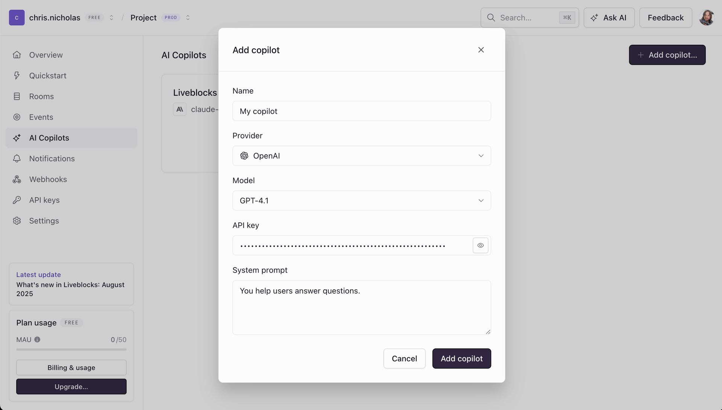Open the Settings gear icon

pos(17,220)
